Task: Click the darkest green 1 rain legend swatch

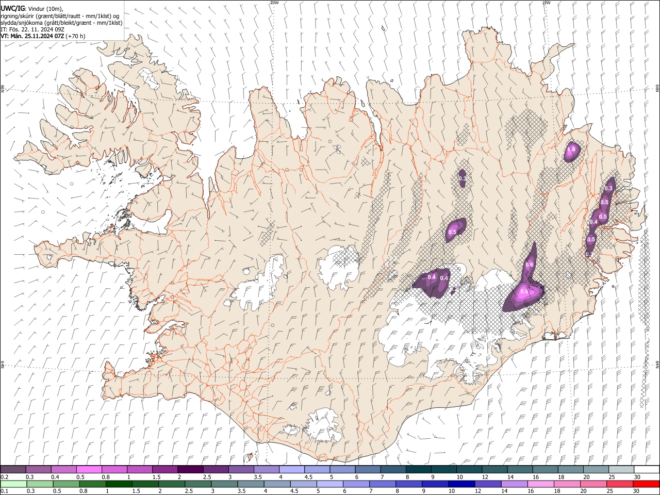Action: 120,484
